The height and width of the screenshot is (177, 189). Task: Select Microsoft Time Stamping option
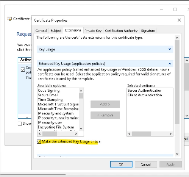(x=58, y=109)
